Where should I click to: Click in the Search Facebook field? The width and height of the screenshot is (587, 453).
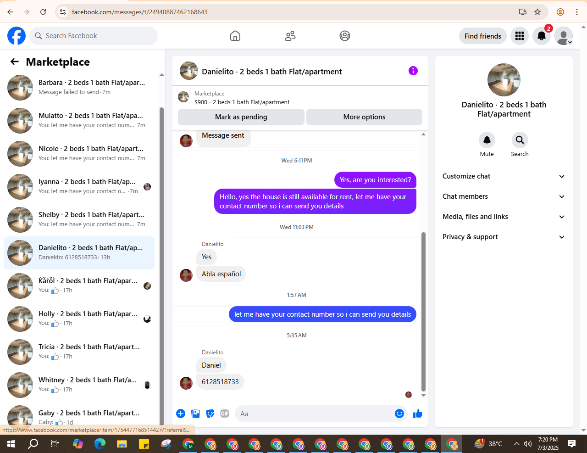94,36
